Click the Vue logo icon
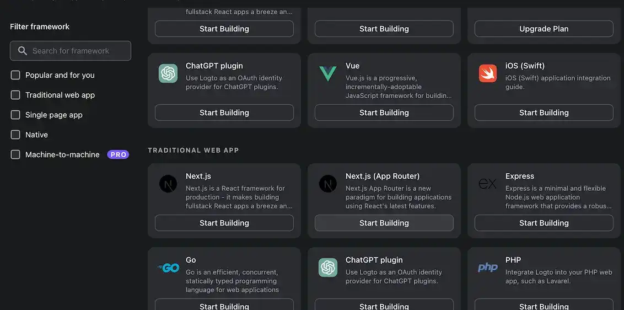Image resolution: width=624 pixels, height=310 pixels. pos(328,73)
